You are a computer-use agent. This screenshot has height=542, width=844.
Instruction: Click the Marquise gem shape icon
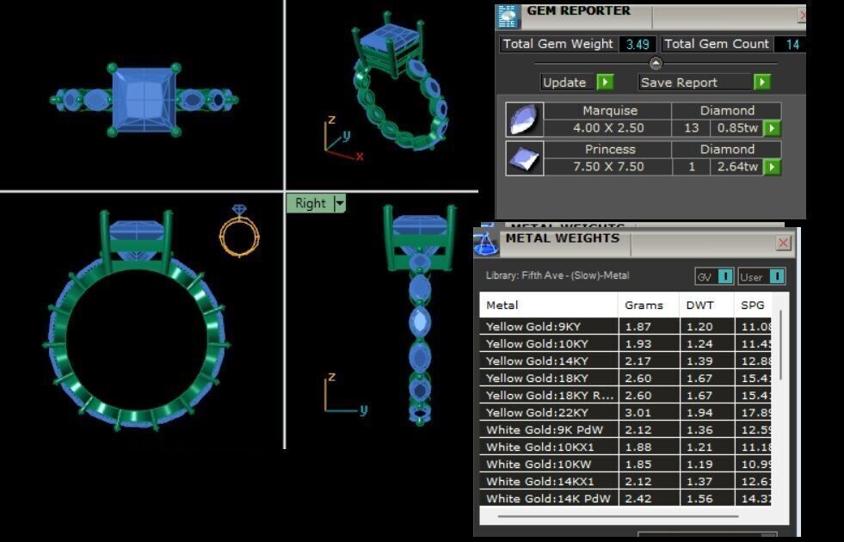click(x=525, y=120)
